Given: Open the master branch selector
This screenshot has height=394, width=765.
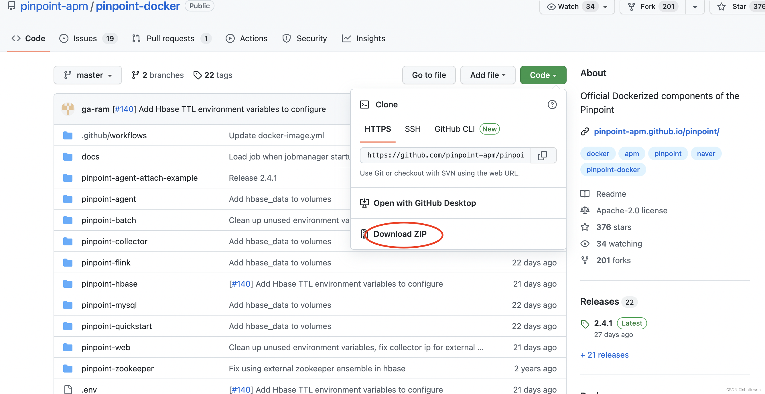Looking at the screenshot, I should pos(88,75).
